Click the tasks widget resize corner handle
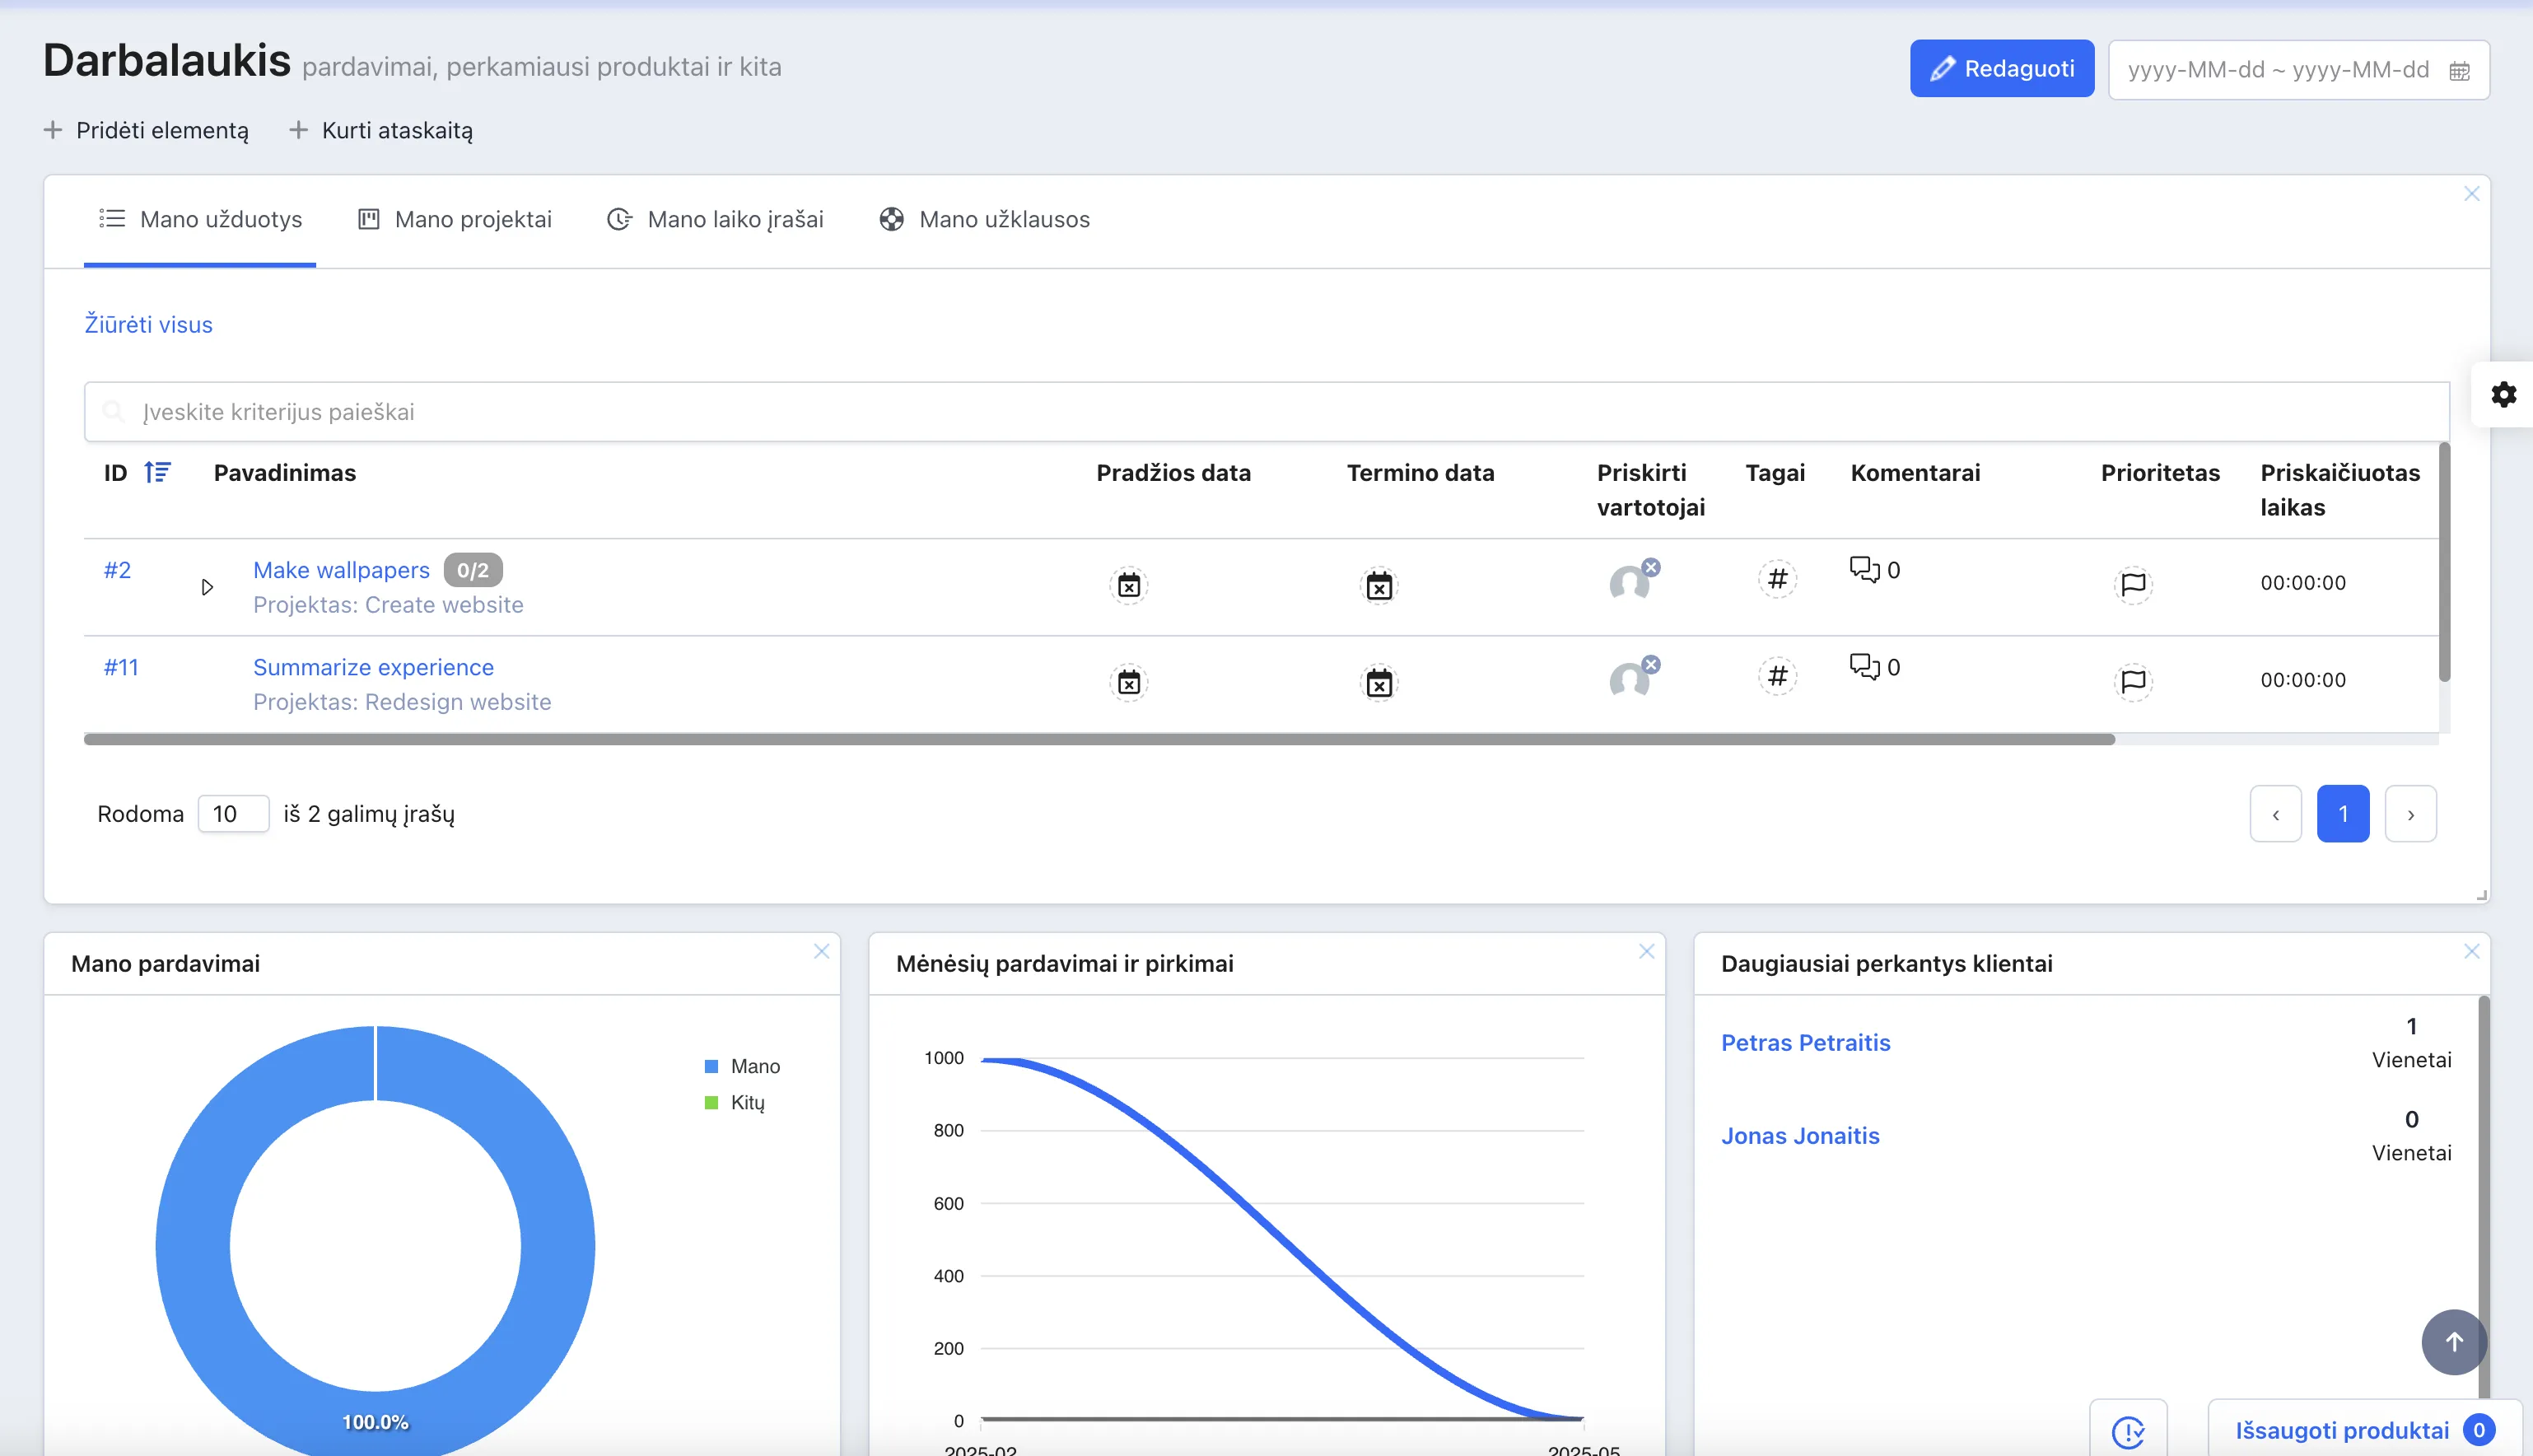The width and height of the screenshot is (2533, 1456). (2481, 895)
